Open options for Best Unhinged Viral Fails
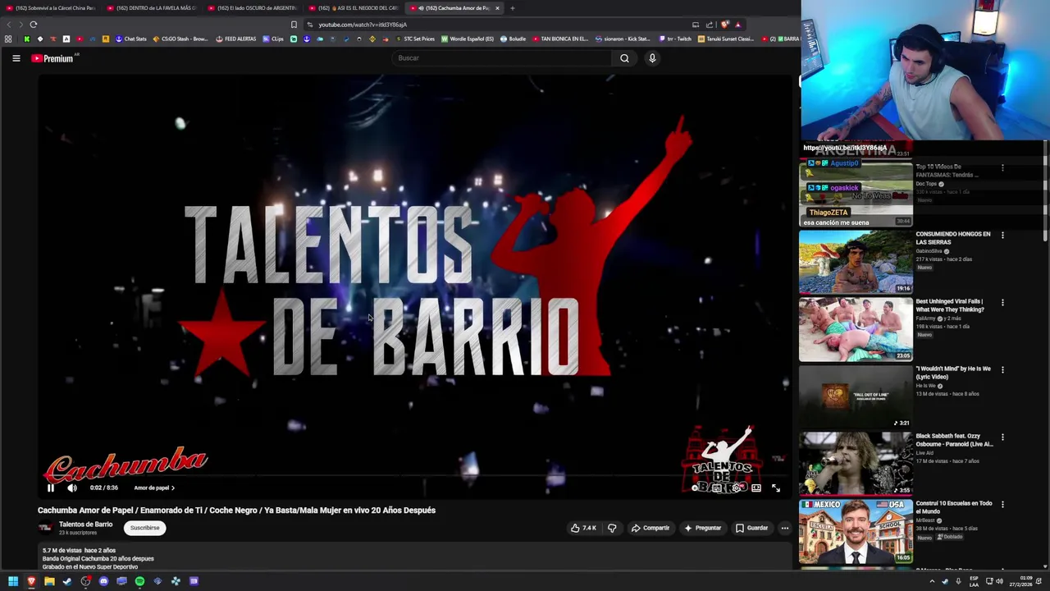The image size is (1050, 591). (1002, 303)
